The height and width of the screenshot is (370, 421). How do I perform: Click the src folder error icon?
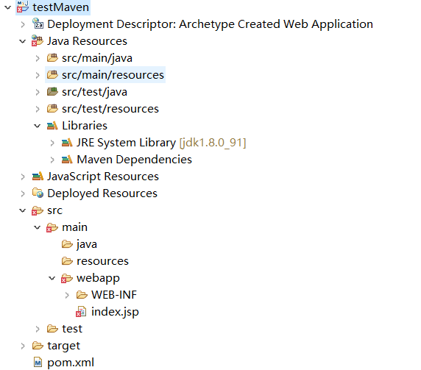(x=37, y=210)
